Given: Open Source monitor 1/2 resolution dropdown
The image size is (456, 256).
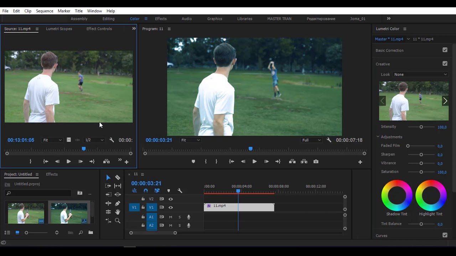Looking at the screenshot, I should click(x=94, y=140).
